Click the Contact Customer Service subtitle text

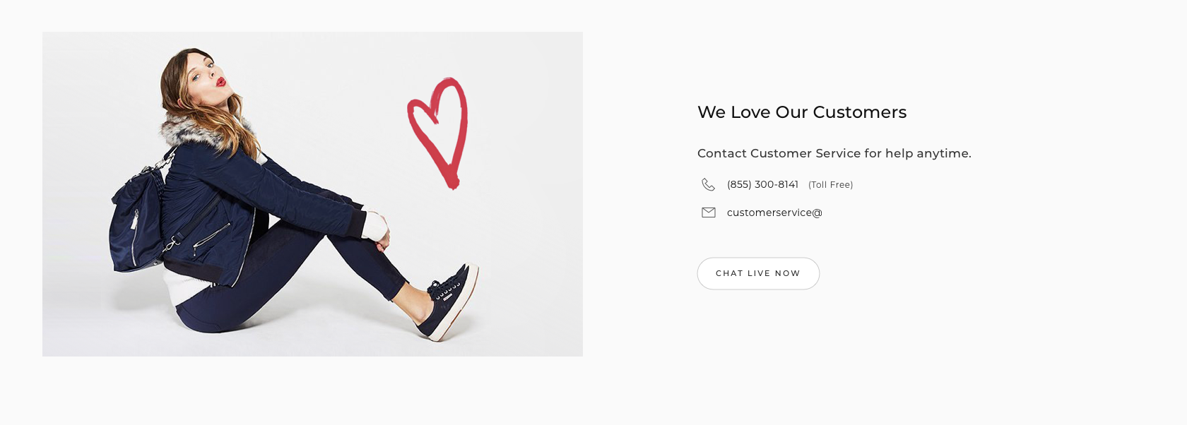(834, 153)
